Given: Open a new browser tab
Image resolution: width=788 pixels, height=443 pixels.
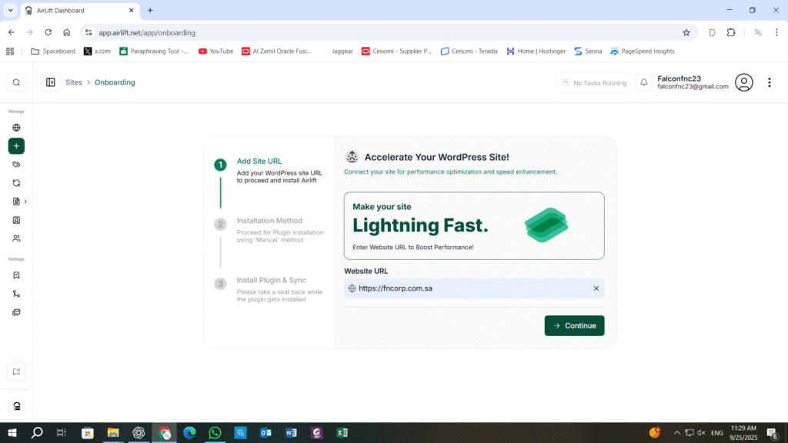Looking at the screenshot, I should [x=150, y=10].
